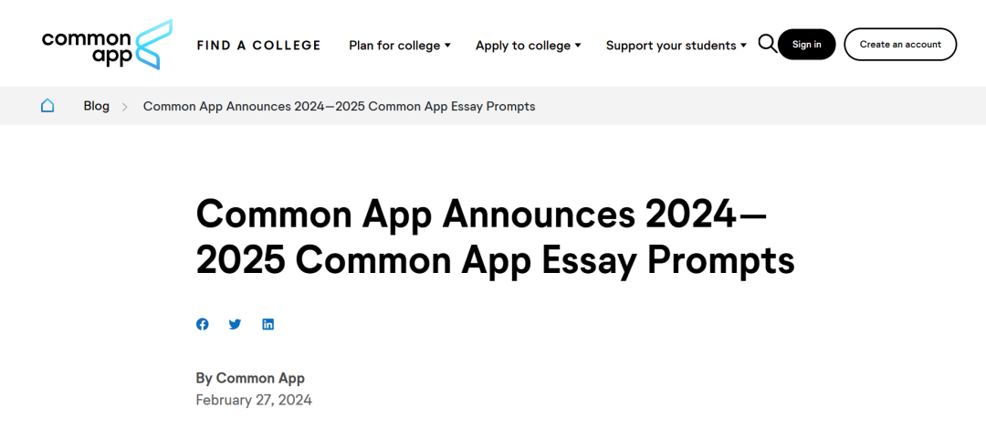Viewport: 986px width, 430px height.
Task: Expand the Plan for college menu
Action: (400, 46)
